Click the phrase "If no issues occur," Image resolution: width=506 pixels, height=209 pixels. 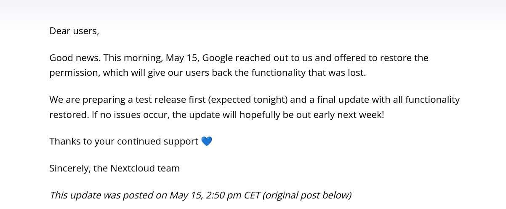[x=130, y=115]
